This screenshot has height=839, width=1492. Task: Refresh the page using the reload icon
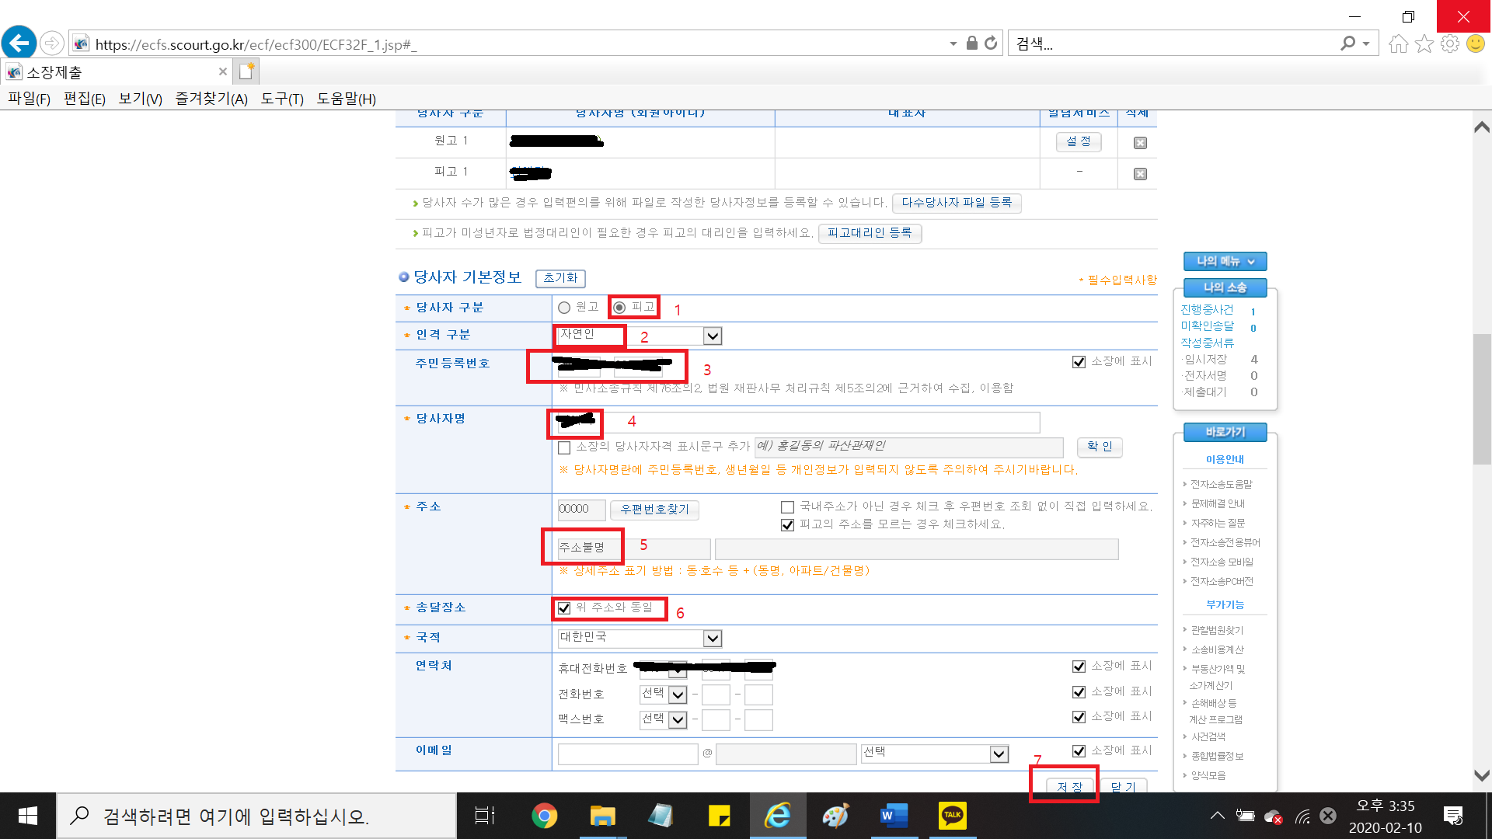tap(991, 44)
